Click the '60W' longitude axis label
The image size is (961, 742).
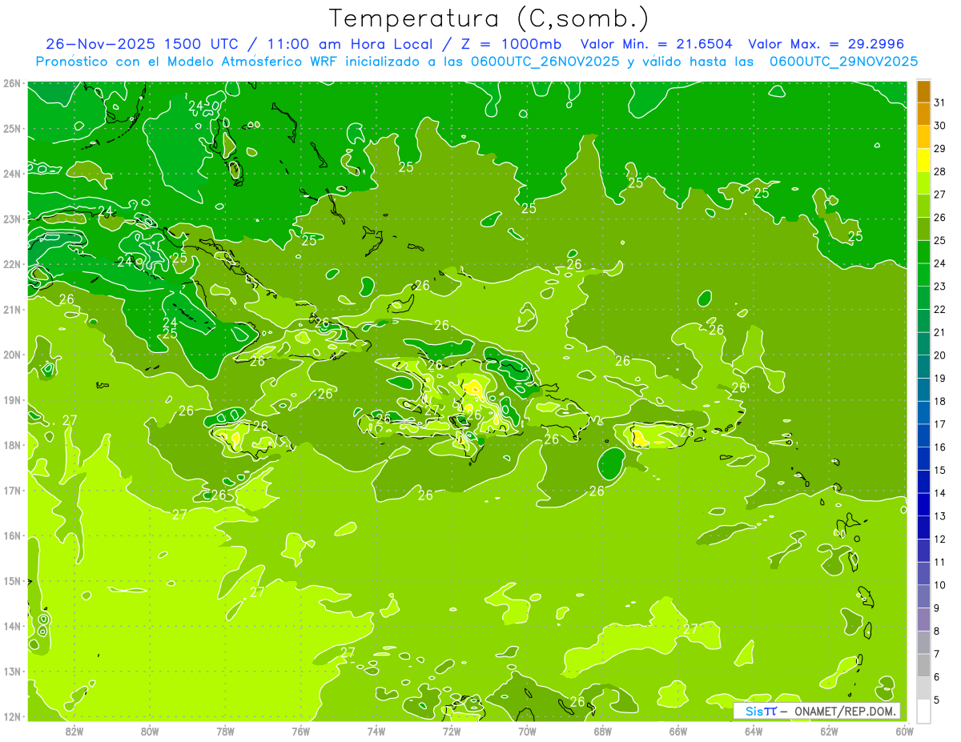click(x=905, y=730)
